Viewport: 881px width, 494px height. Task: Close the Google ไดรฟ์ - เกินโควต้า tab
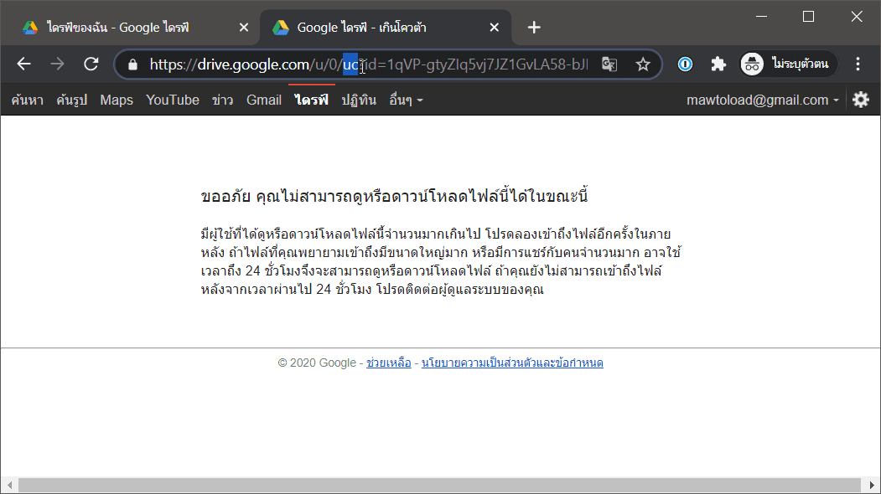tap(494, 28)
